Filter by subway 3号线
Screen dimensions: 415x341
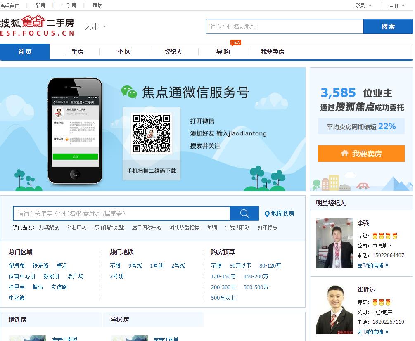[x=117, y=277]
